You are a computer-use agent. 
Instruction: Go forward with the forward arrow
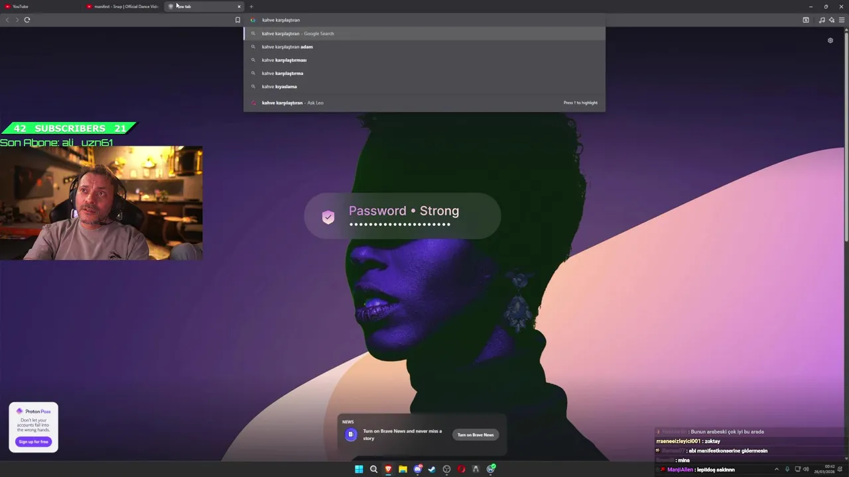[x=17, y=20]
